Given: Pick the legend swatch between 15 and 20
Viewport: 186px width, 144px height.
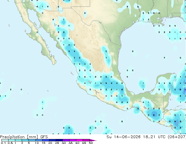Looking at the screenshot, I should [46, 140].
